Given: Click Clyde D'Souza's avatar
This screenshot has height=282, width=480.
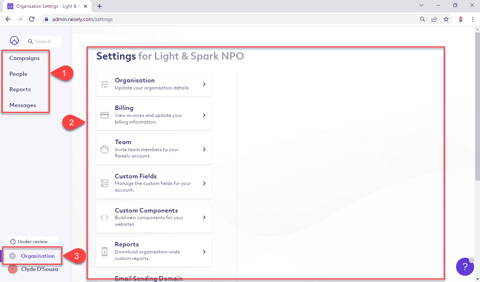Looking at the screenshot, I should click(x=13, y=269).
